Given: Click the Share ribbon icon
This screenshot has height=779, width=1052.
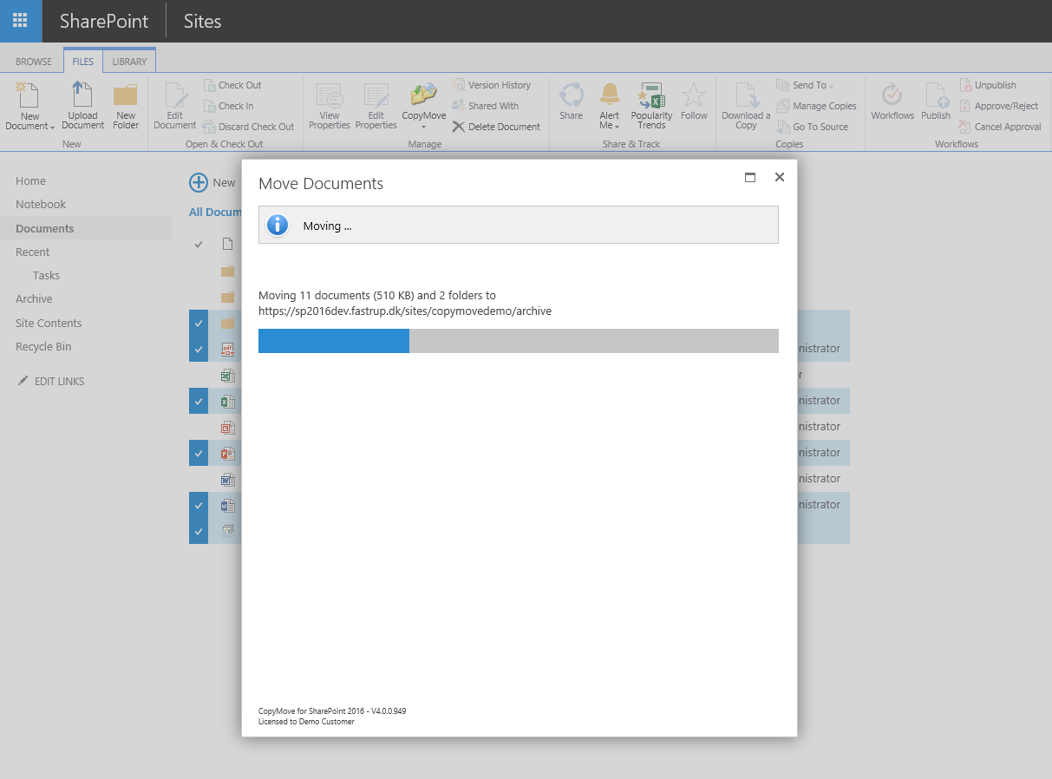Looking at the screenshot, I should point(572,95).
